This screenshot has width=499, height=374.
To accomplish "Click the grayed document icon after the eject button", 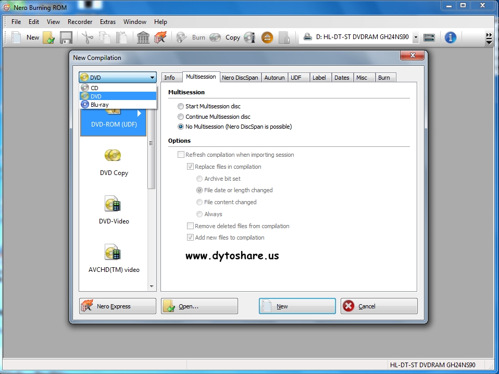I will (x=284, y=37).
